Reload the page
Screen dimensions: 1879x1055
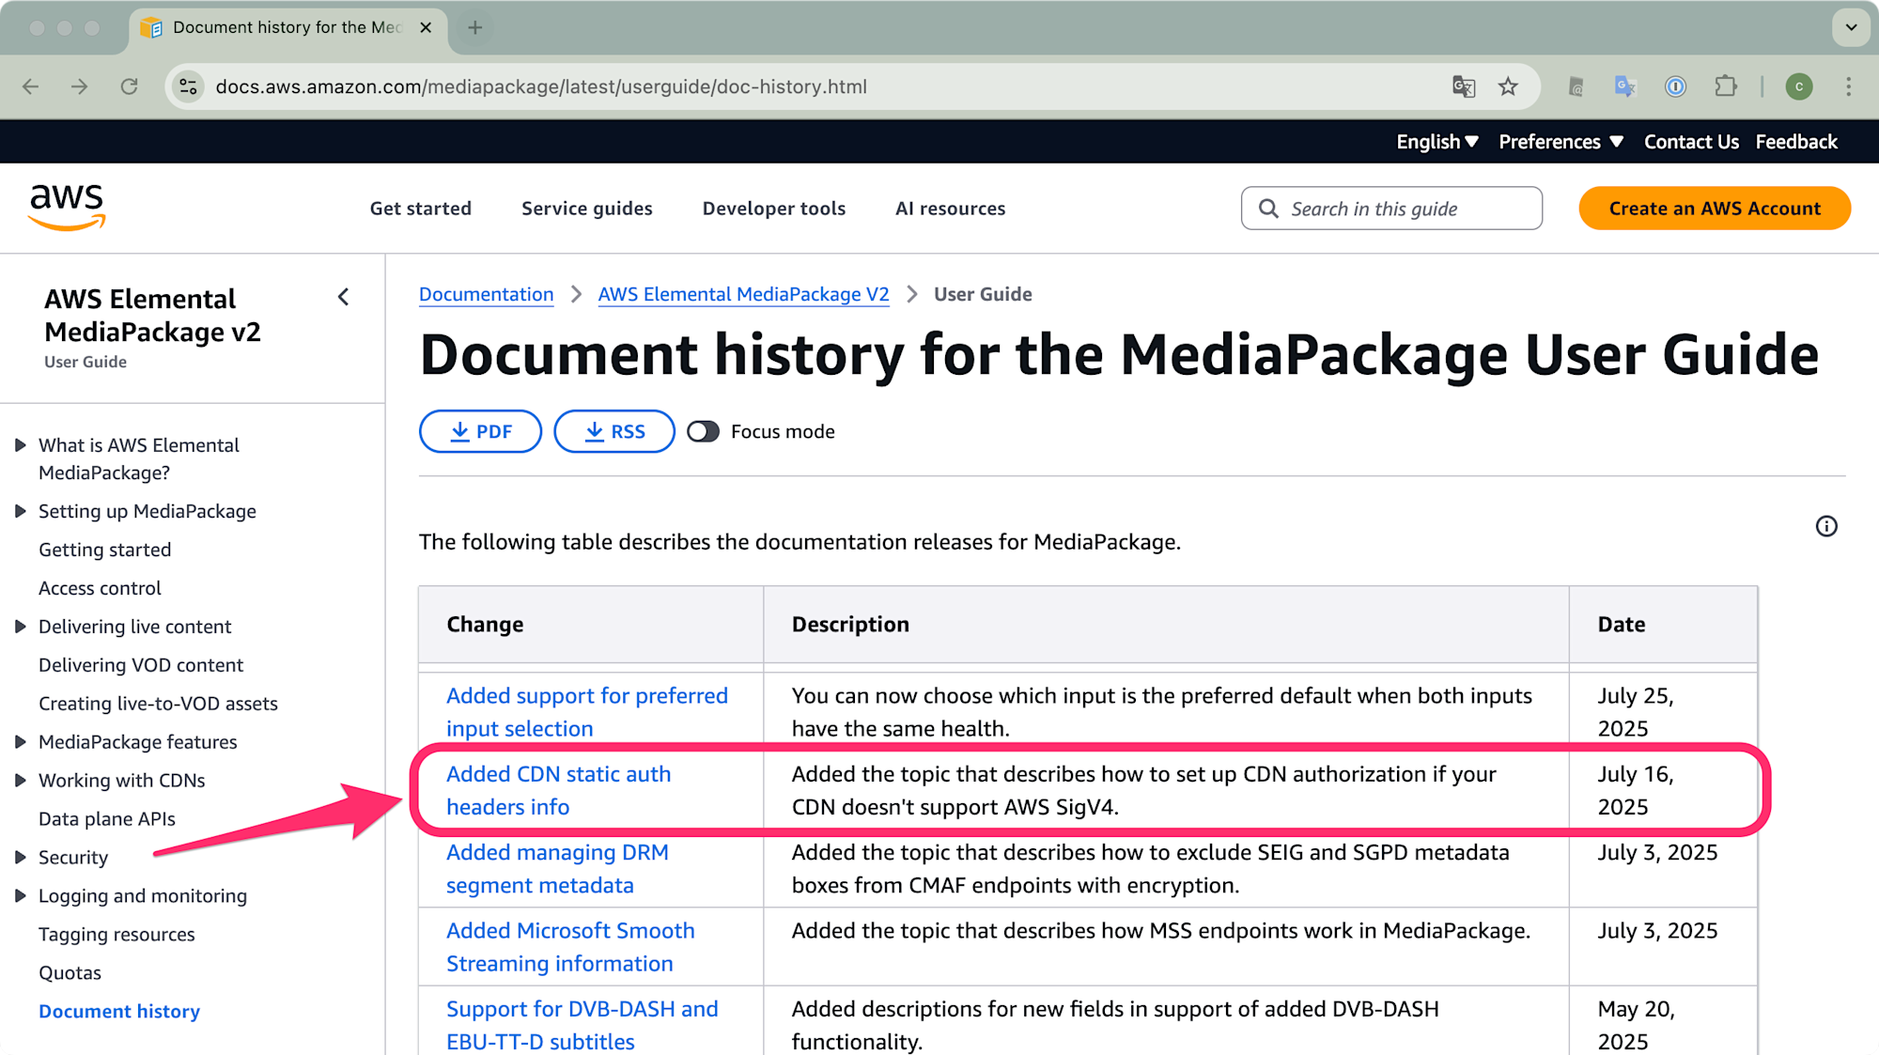coord(130,86)
